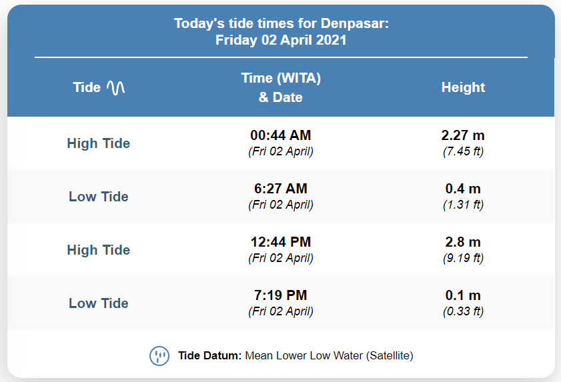
Task: Click the Tide Datum gauge icon
Action: 159,356
